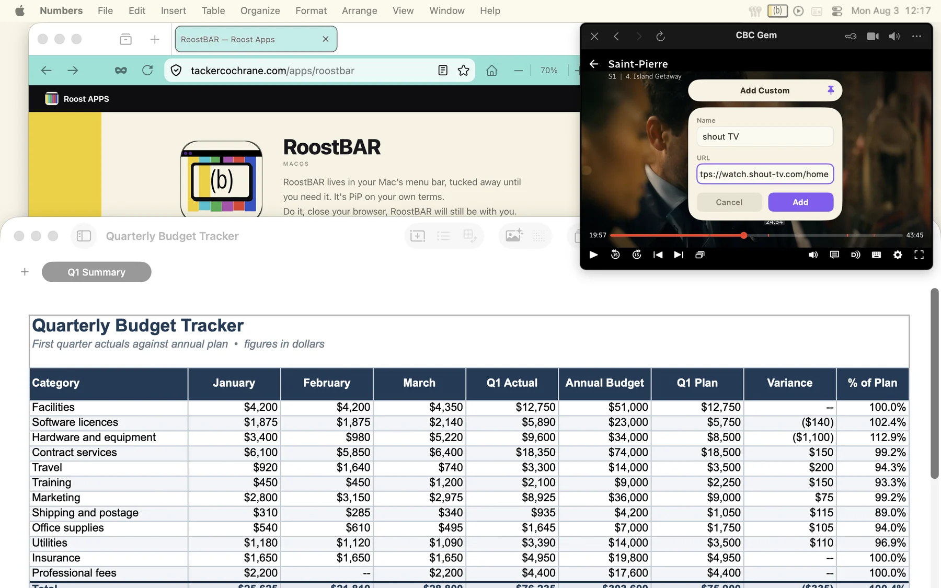The image size is (941, 588).
Task: Close the RoostBAR — Roost Apps tab
Action: (x=326, y=39)
